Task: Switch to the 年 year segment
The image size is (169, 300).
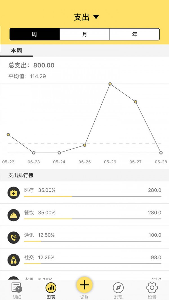Action: (135, 34)
